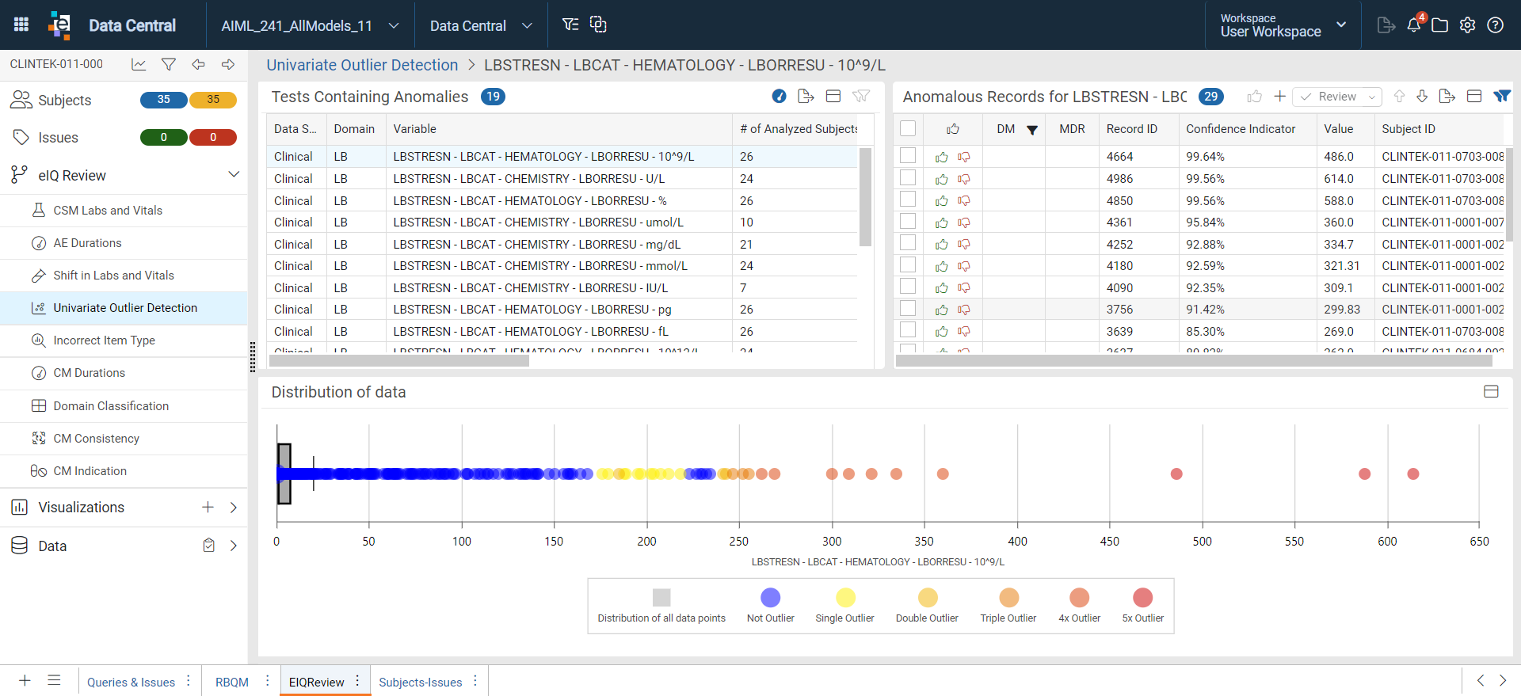This screenshot has width=1521, height=696.
Task: Check the box for record 4361
Action: click(908, 222)
